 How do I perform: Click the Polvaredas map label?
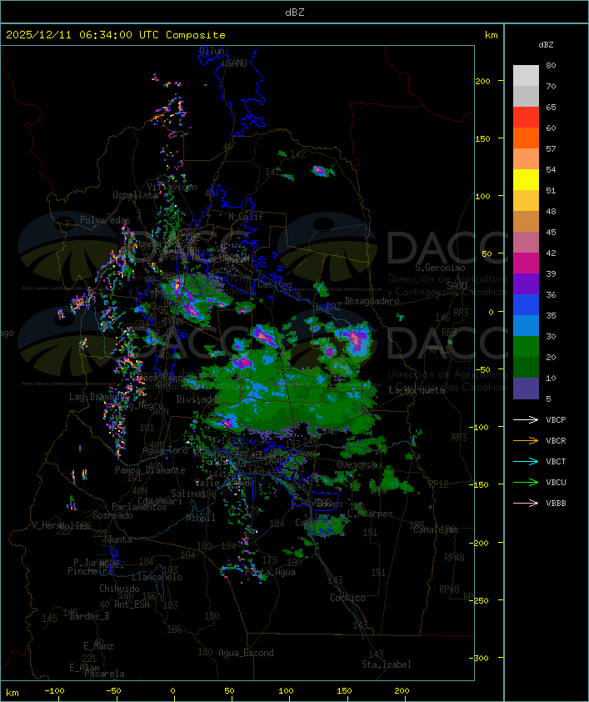point(105,220)
